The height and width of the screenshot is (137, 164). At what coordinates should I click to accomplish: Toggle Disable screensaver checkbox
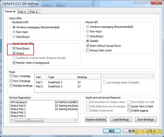[88, 110]
